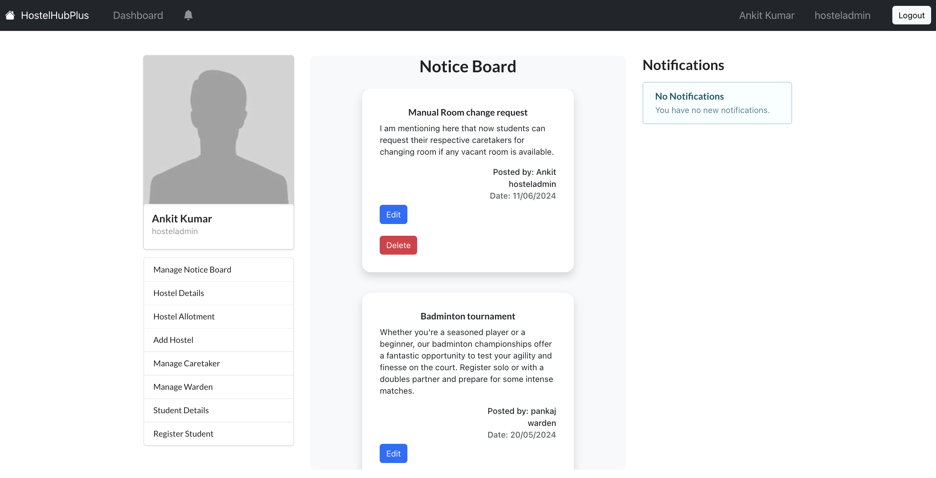Choose Add Hostel in sidebar
Viewport: 936px width, 478px height.
(x=173, y=340)
